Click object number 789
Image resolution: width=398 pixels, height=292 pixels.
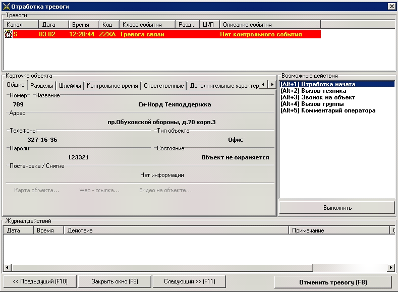18,104
